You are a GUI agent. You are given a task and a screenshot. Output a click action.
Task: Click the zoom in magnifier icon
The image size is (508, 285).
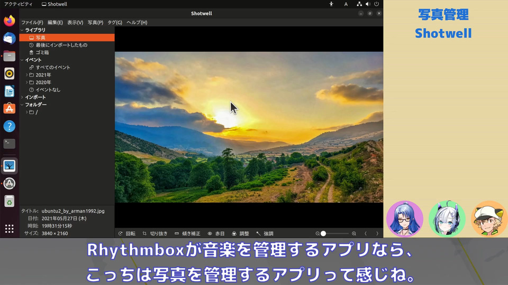tap(354, 233)
